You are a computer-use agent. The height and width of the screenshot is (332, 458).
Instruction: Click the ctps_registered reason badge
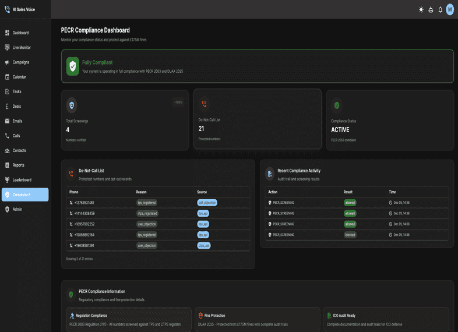[147, 213]
